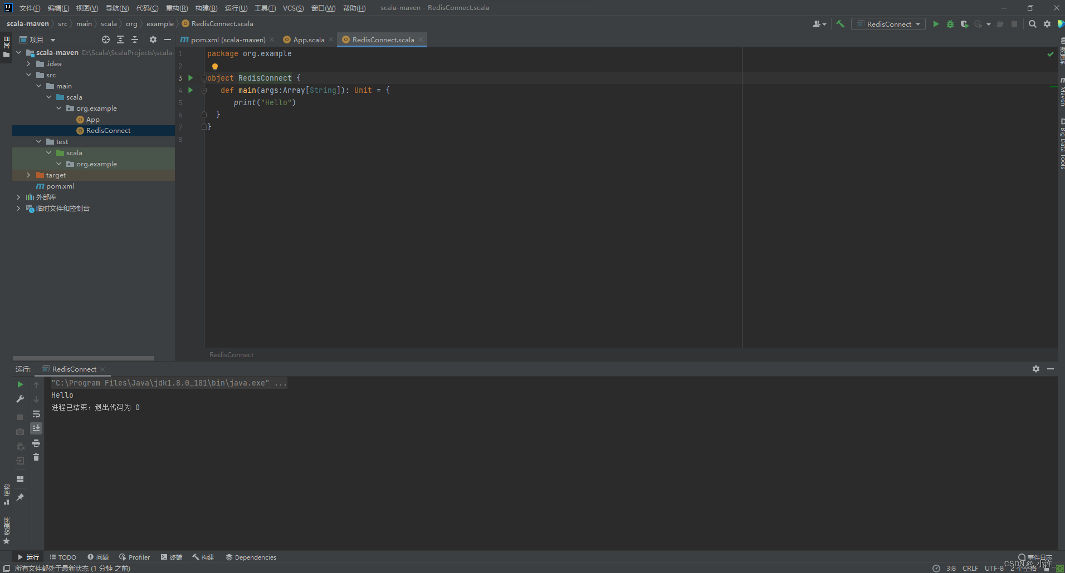Open the user account dropdown in toolbar
The image size is (1065, 573).
pyautogui.click(x=819, y=24)
